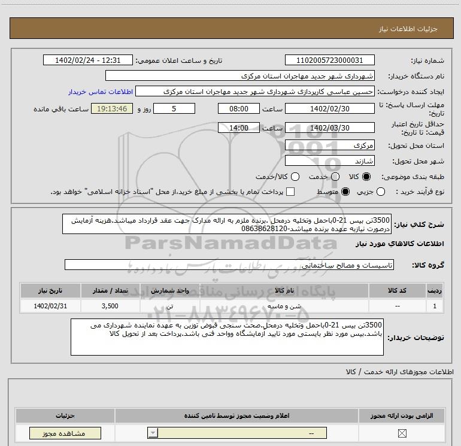The height and width of the screenshot is (446, 461).
Task: Toggle the اسناد خزانه اسلامی payment checkbox
Action: (290, 192)
